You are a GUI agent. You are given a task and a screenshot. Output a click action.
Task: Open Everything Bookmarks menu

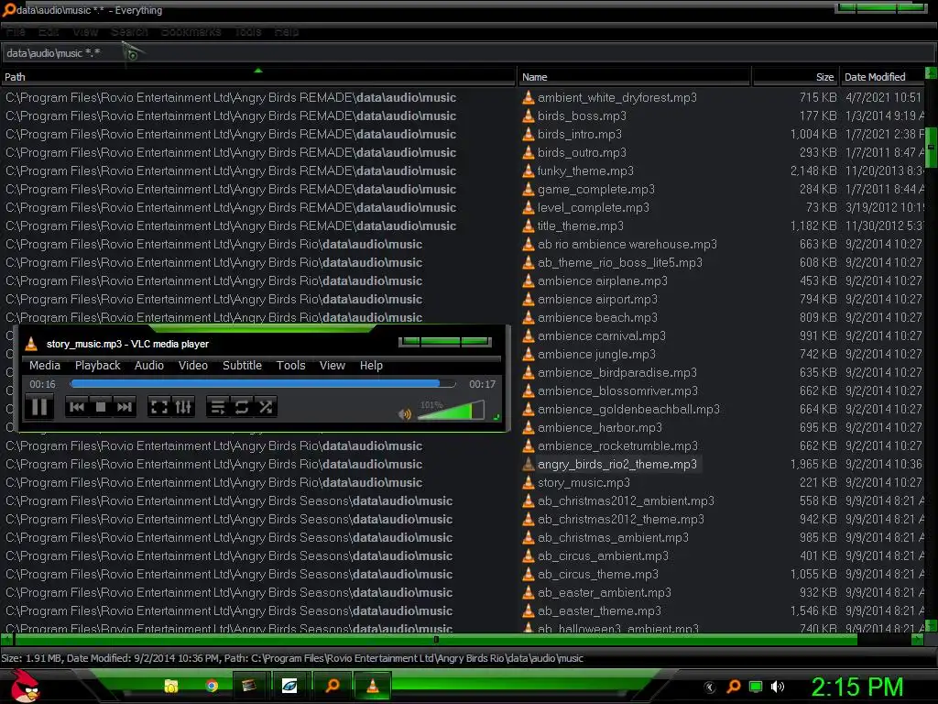[191, 32]
